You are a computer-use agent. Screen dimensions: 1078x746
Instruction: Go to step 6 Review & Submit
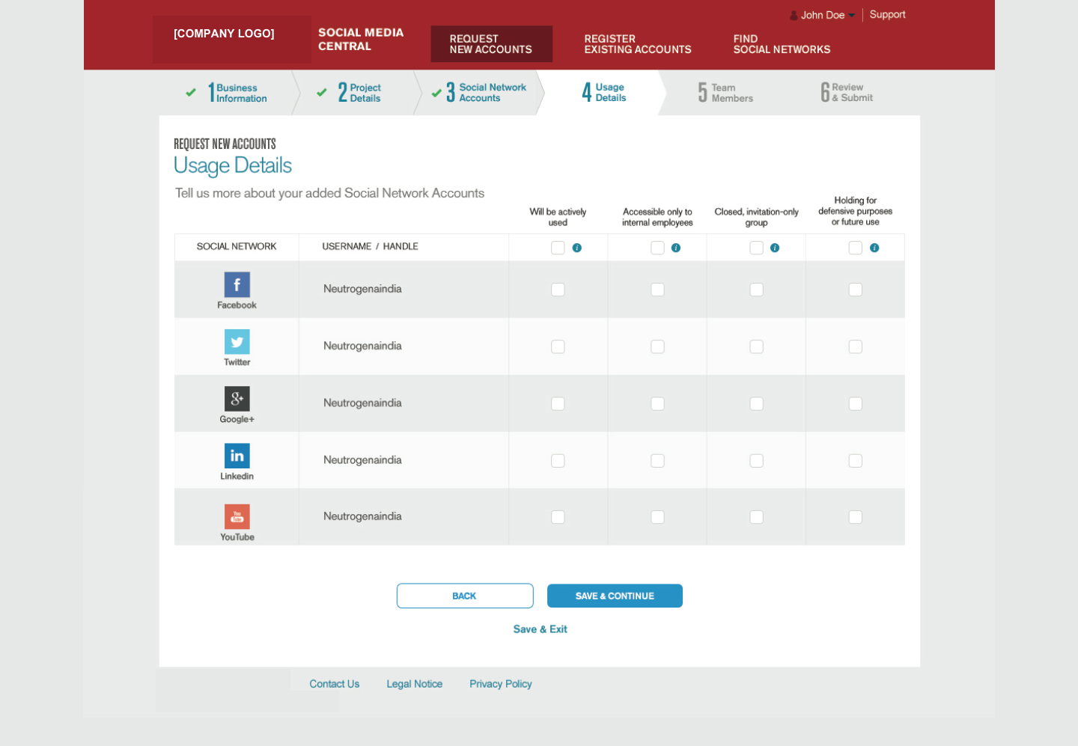[847, 93]
